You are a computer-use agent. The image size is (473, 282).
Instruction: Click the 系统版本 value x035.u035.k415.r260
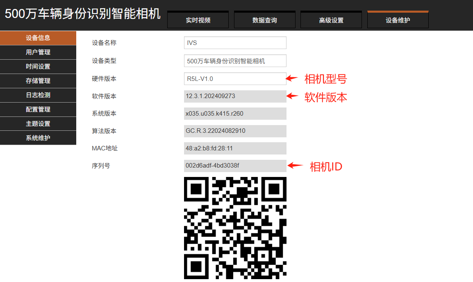coord(235,114)
